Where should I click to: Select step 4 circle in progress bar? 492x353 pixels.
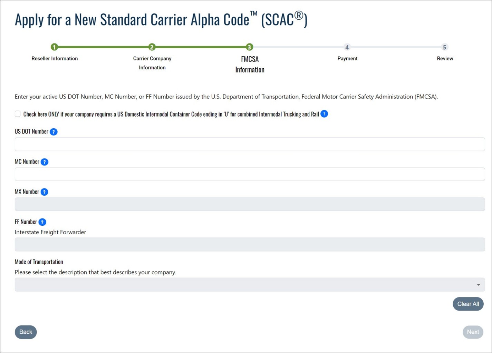[x=347, y=47]
